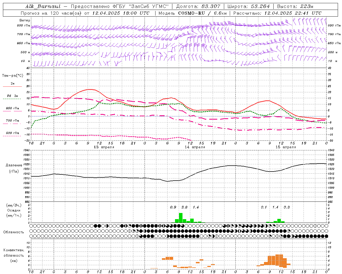Click the "500 гПа" temperature legend entry
The image size is (342, 274).
13,133
